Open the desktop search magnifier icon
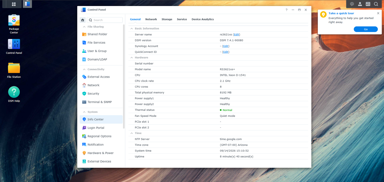 tap(376, 4)
